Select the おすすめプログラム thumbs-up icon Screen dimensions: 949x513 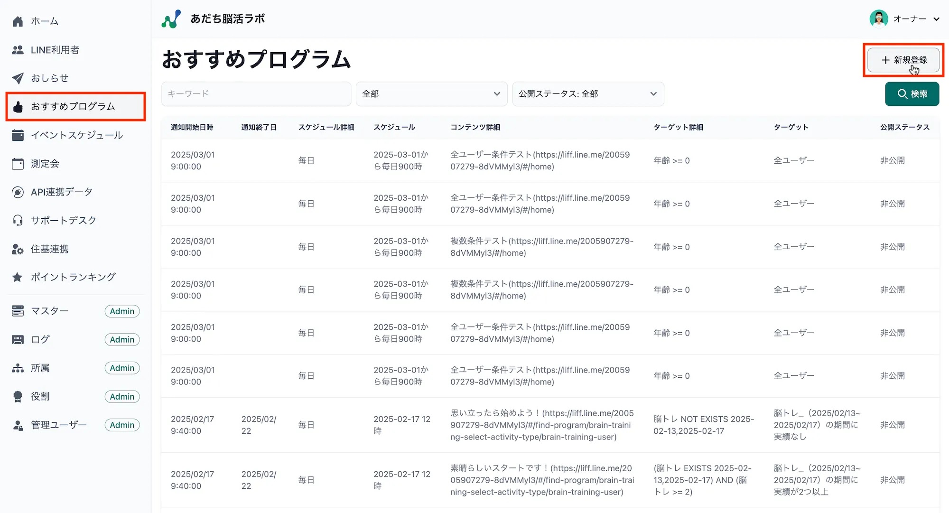click(18, 106)
